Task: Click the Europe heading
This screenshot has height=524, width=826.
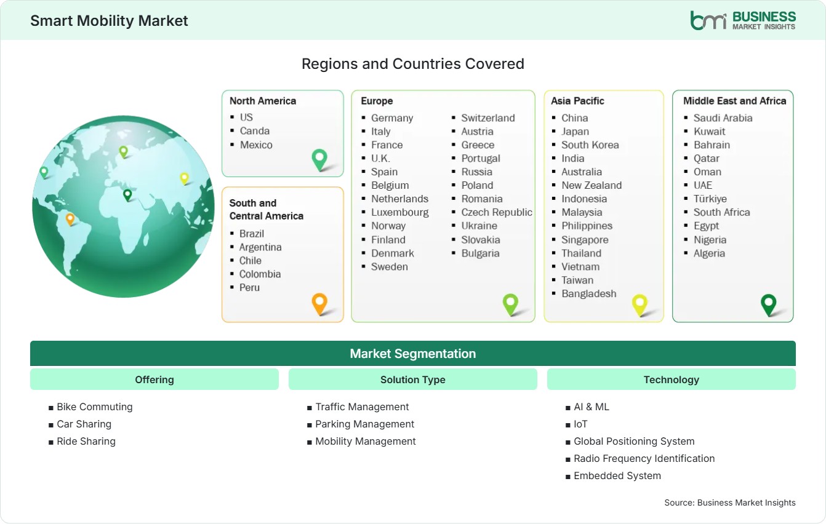Action: (x=377, y=101)
